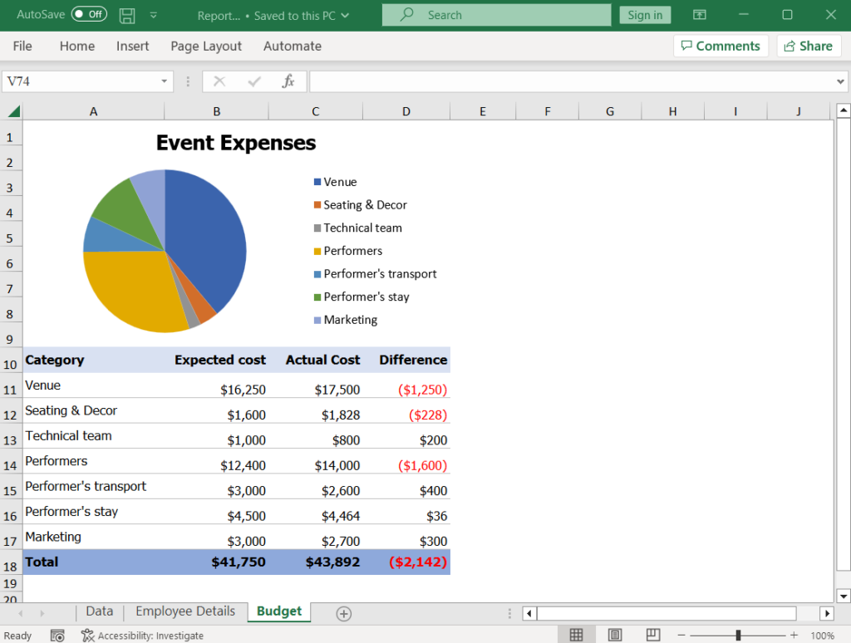The image size is (851, 643).
Task: Open Page Break Preview from status bar
Action: [x=653, y=634]
